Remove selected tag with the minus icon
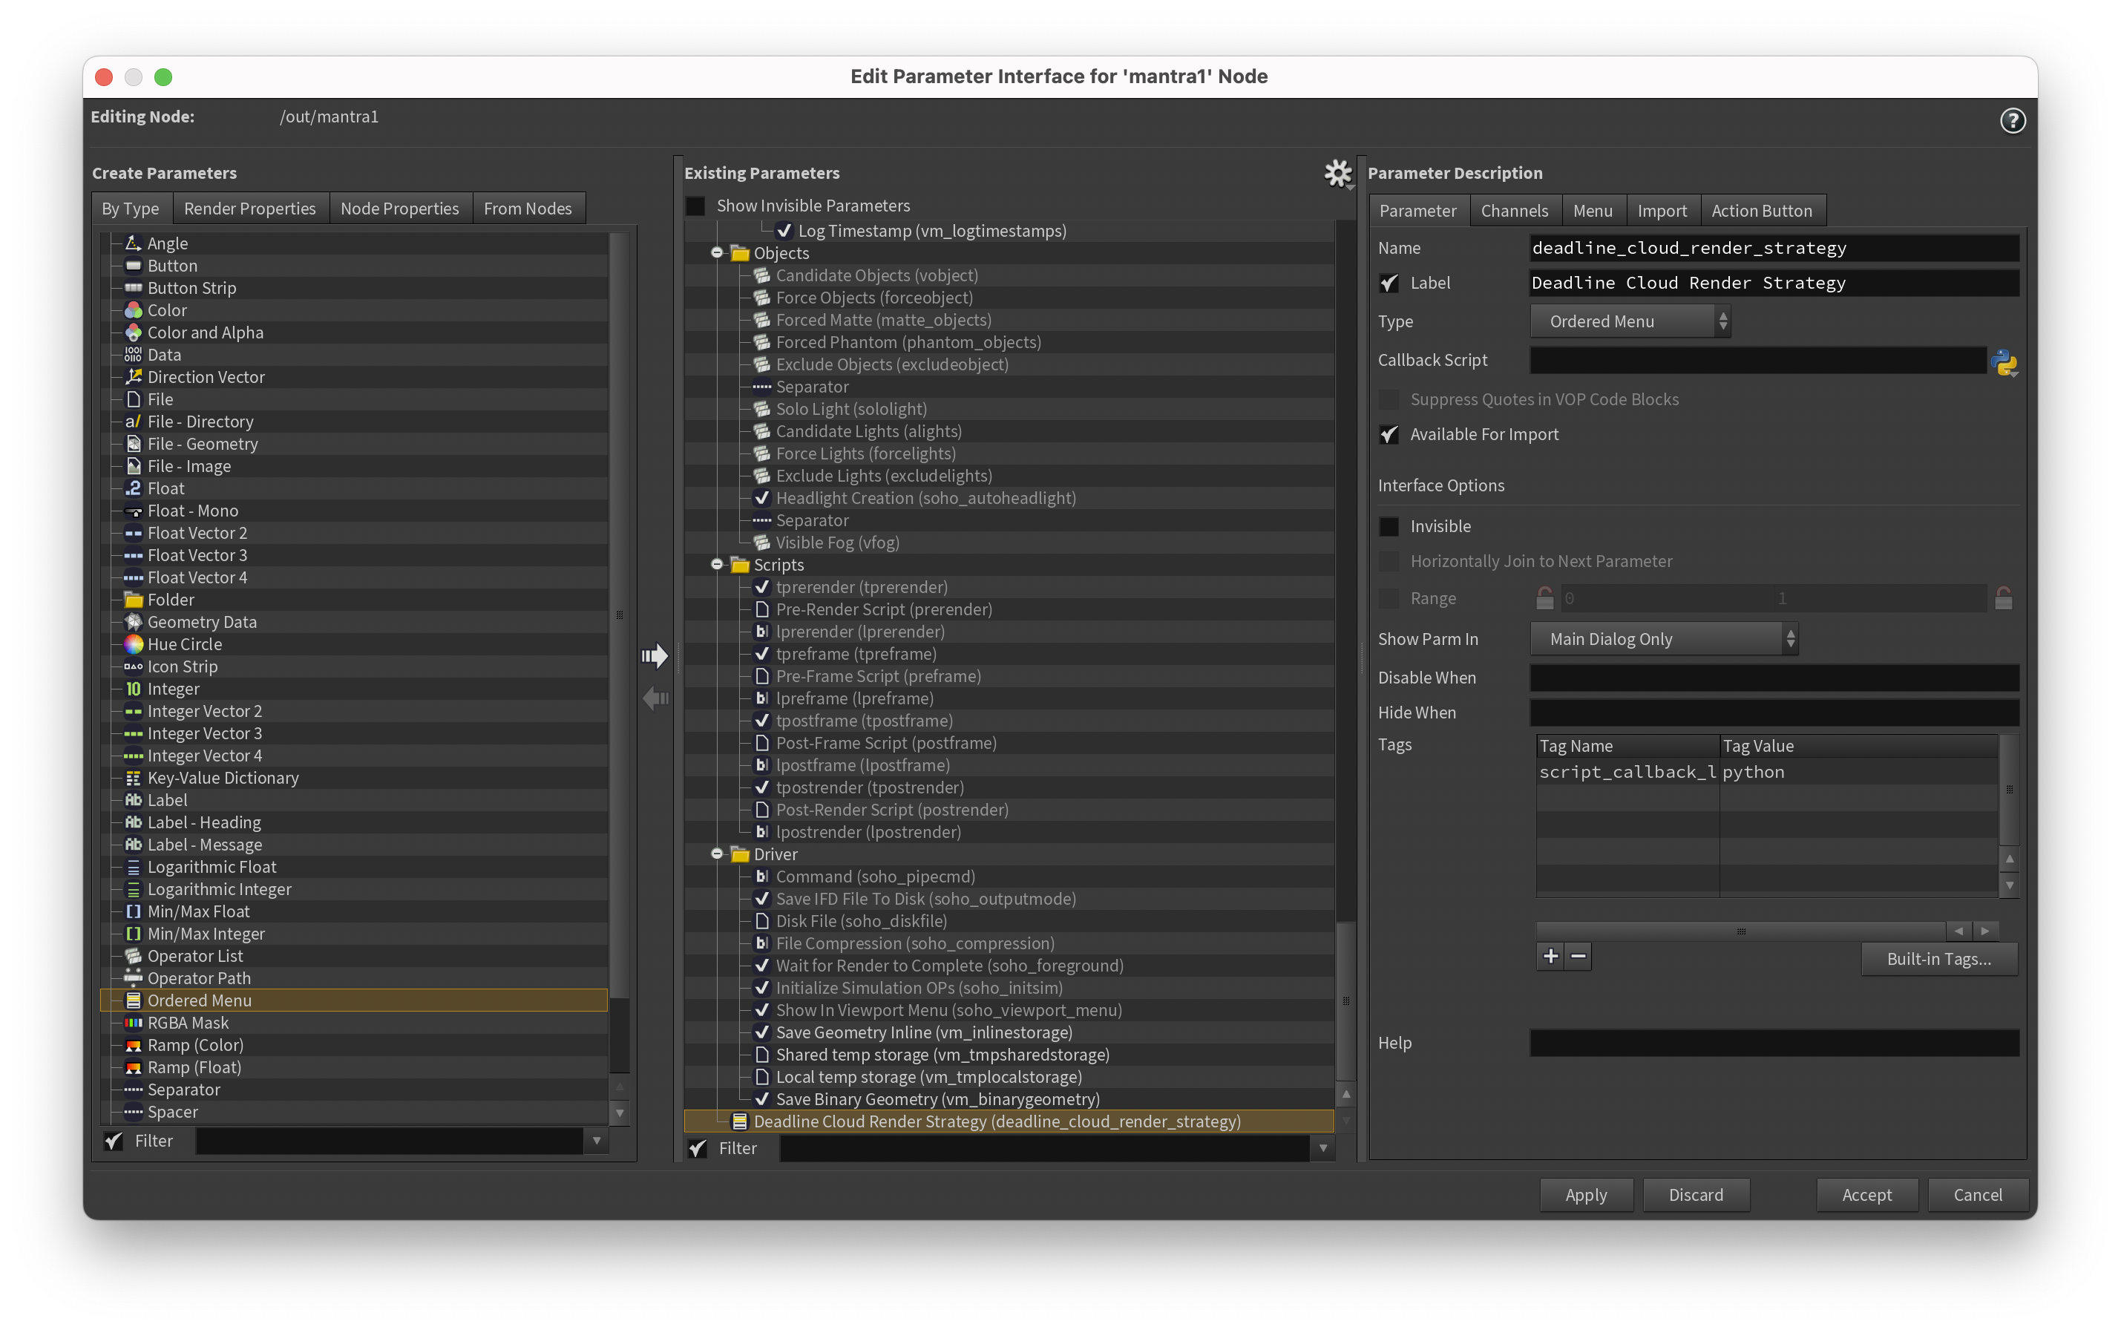This screenshot has height=1330, width=2121. 1578,956
